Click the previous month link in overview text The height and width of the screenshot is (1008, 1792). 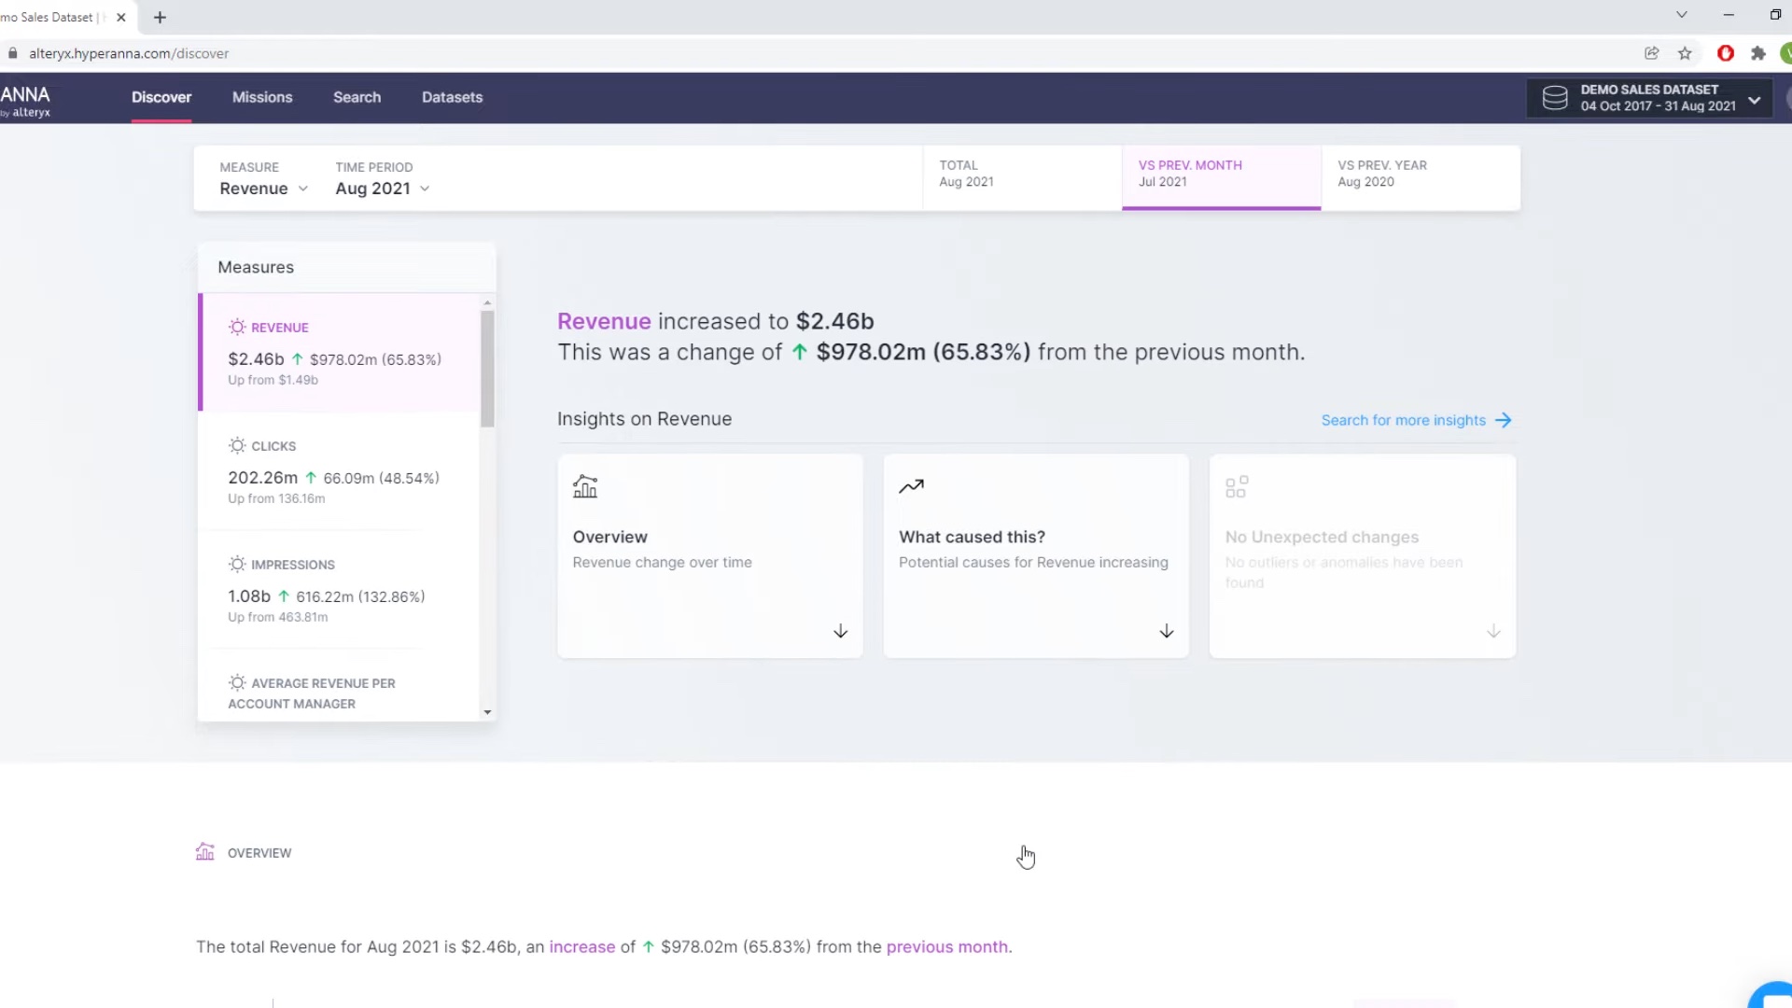[x=946, y=946]
